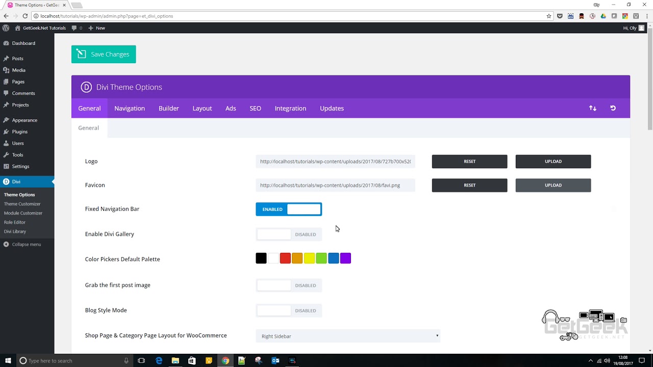Open the import/export options in Divi header
Screen dimensions: 653x367
[x=592, y=108]
